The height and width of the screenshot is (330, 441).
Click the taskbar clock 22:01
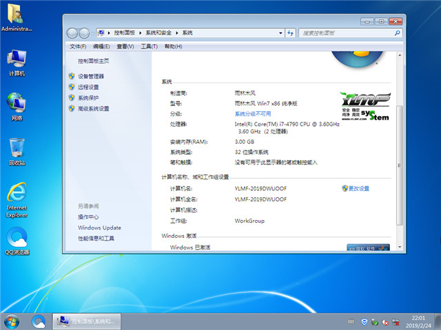tap(418, 318)
